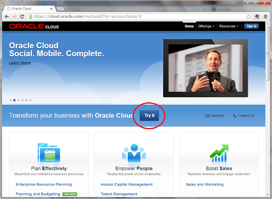This screenshot has width=272, height=199.
Task: Click the scrollbar up arrow
Action: click(268, 24)
